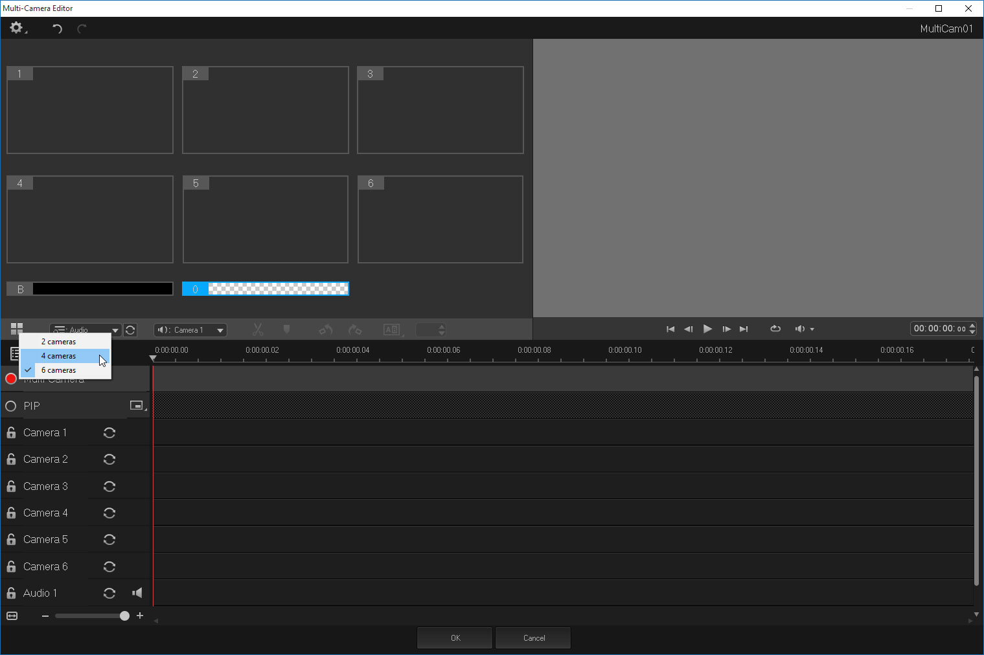Click the rotate right icon
This screenshot has width=984, height=655.
click(355, 329)
